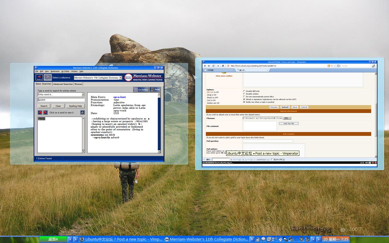This screenshot has height=243, width=389.
Task: Check Disable BBCode option
Action: pyautogui.click(x=244, y=91)
